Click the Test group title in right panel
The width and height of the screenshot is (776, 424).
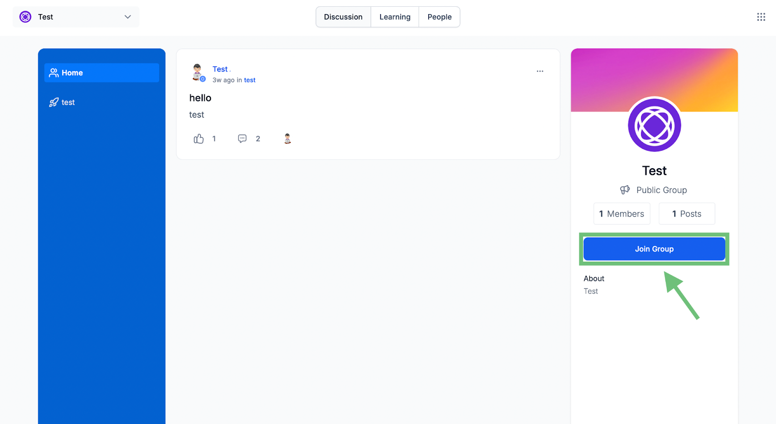654,171
